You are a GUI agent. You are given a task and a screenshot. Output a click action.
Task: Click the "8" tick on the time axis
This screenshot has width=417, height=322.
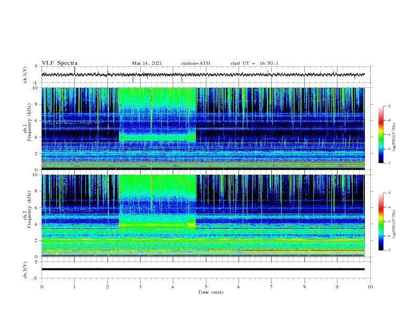click(304, 287)
